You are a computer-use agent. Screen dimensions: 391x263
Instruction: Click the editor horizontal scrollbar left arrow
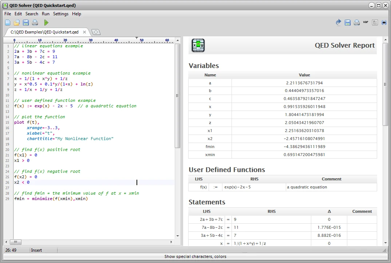[x=6, y=242]
